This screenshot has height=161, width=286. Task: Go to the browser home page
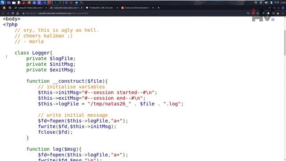pos(17,13)
